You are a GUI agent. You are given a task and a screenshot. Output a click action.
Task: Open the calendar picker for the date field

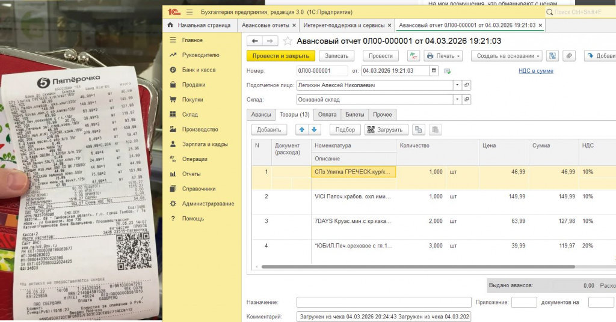434,71
